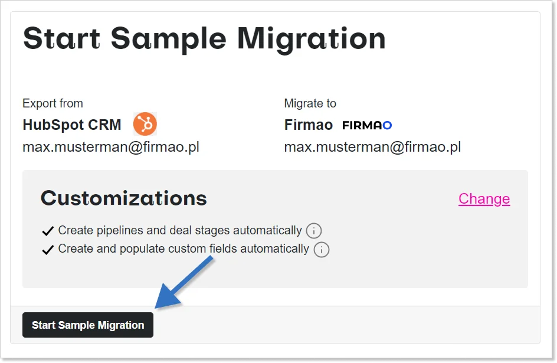Open info icon for pipelines and deal stages
Viewport: 557px width, 363px height.
point(314,231)
